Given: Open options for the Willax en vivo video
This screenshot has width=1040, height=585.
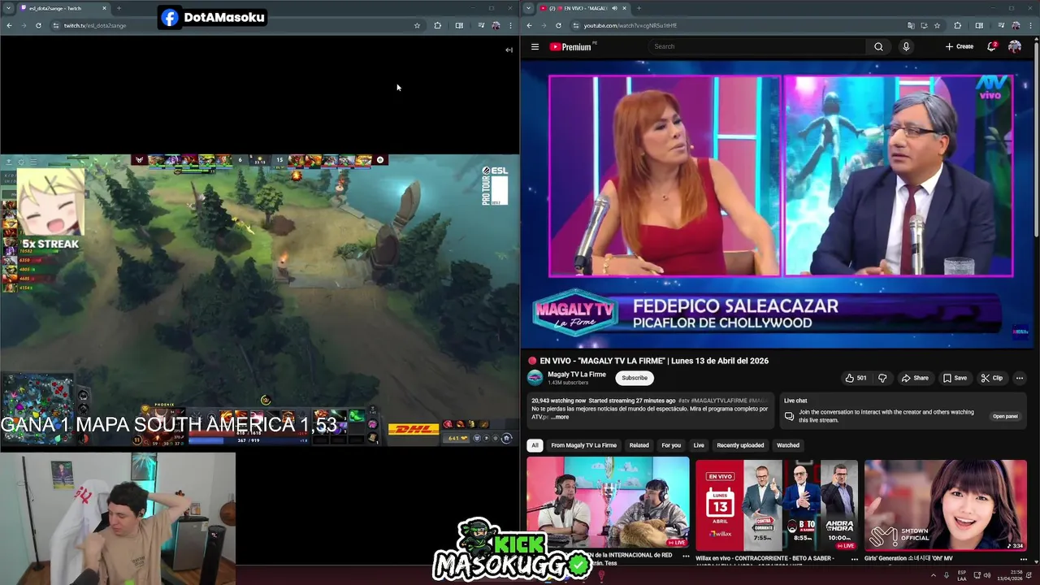Looking at the screenshot, I should coord(855,558).
